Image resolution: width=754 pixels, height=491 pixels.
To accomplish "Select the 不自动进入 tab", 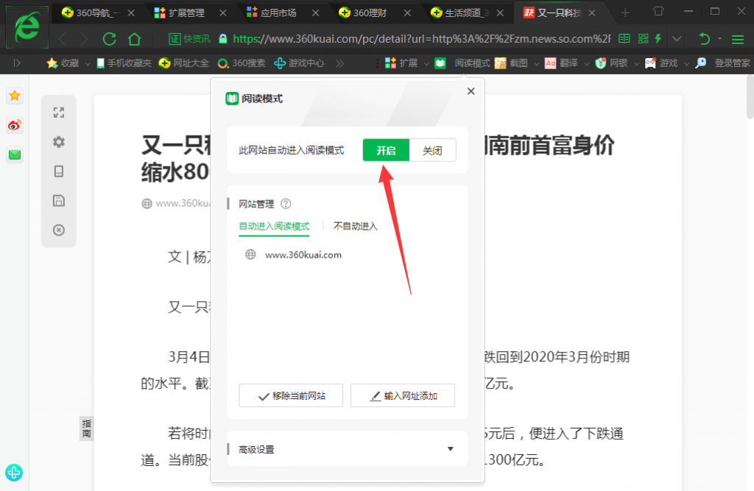I will click(356, 226).
